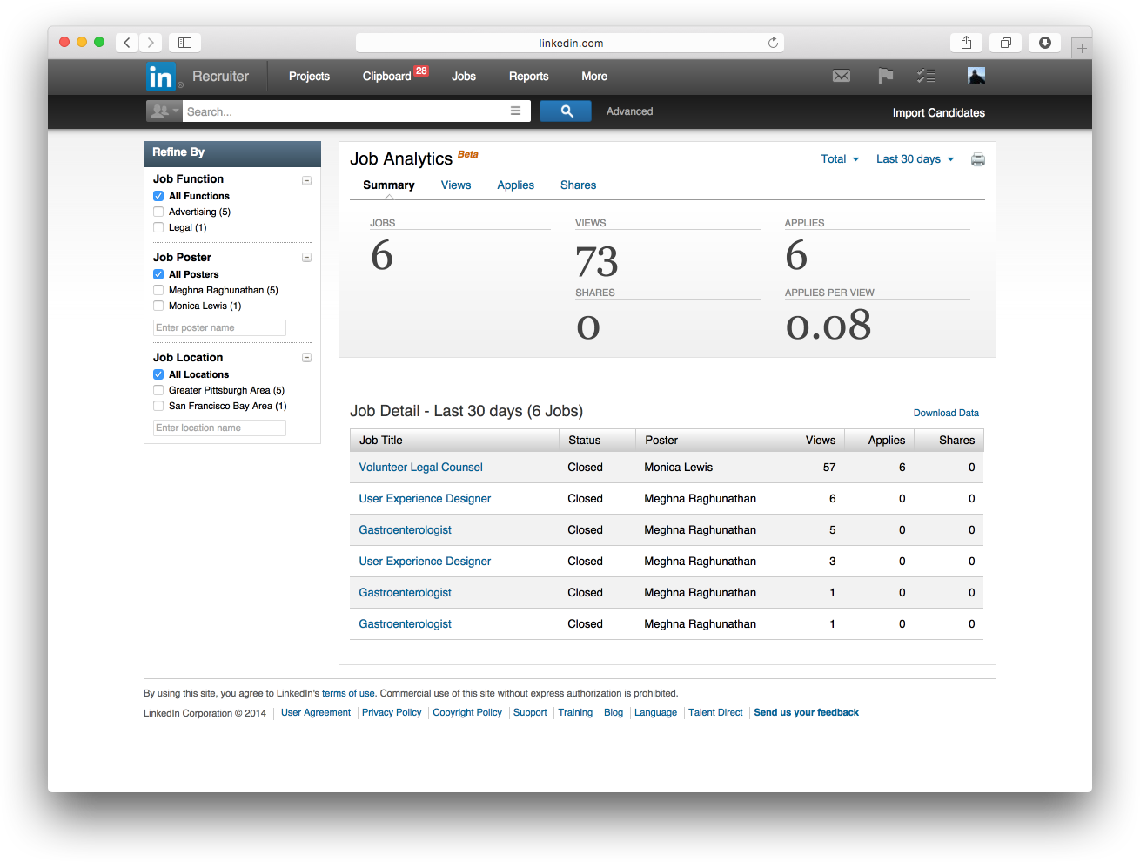Screen dimensions: 1140x862
Task: Open the Clipboard menu
Action: (387, 77)
